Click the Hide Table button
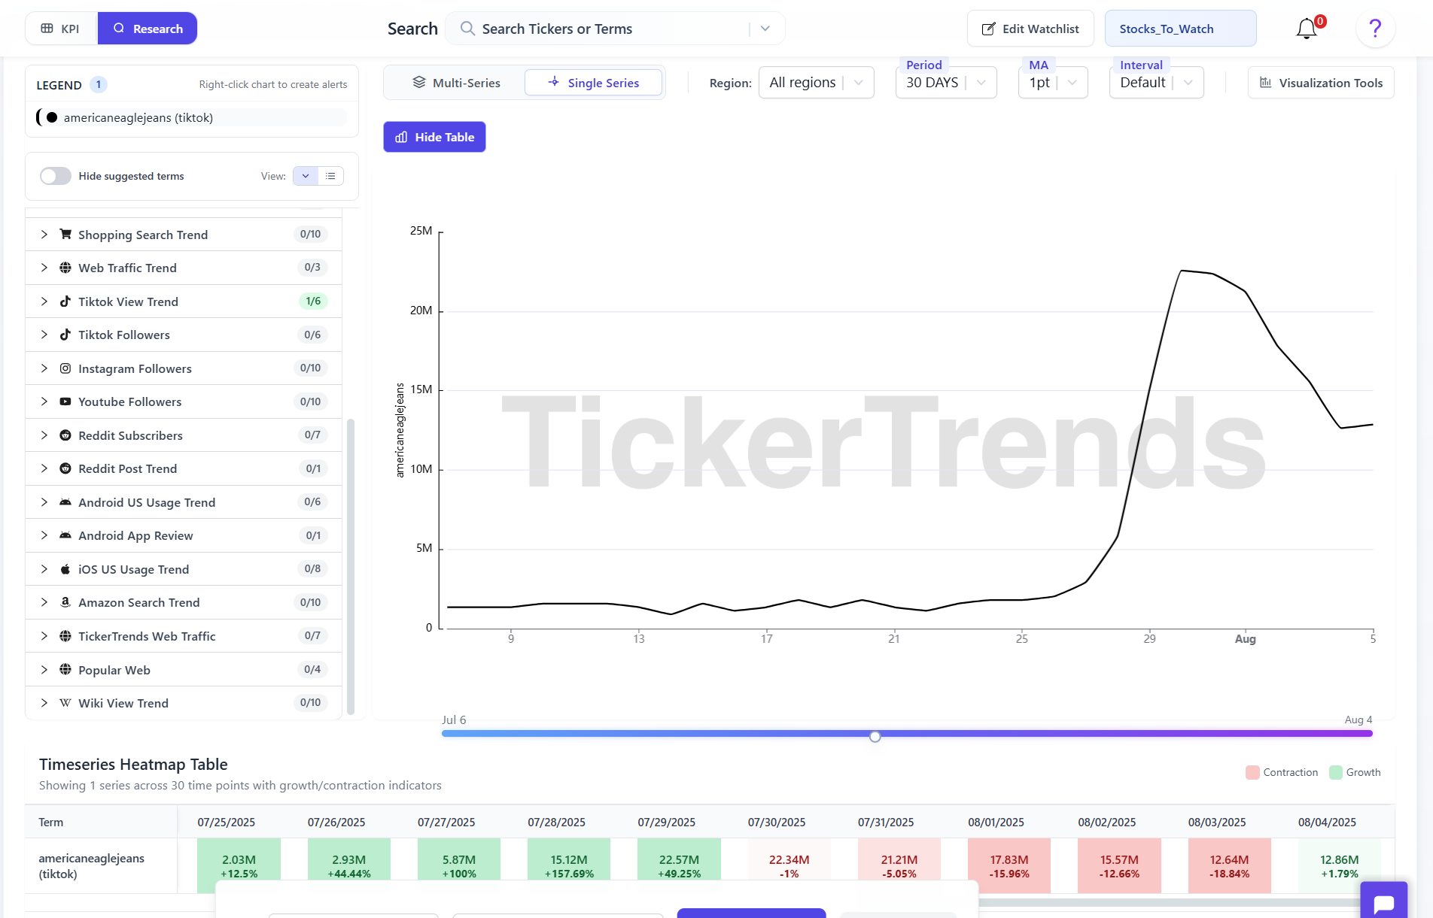The image size is (1433, 918). pos(434,137)
